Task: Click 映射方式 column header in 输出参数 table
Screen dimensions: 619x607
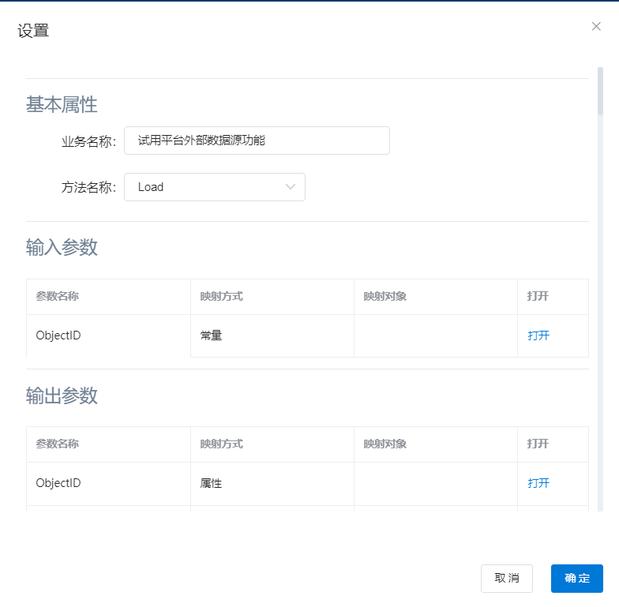Action: [221, 444]
